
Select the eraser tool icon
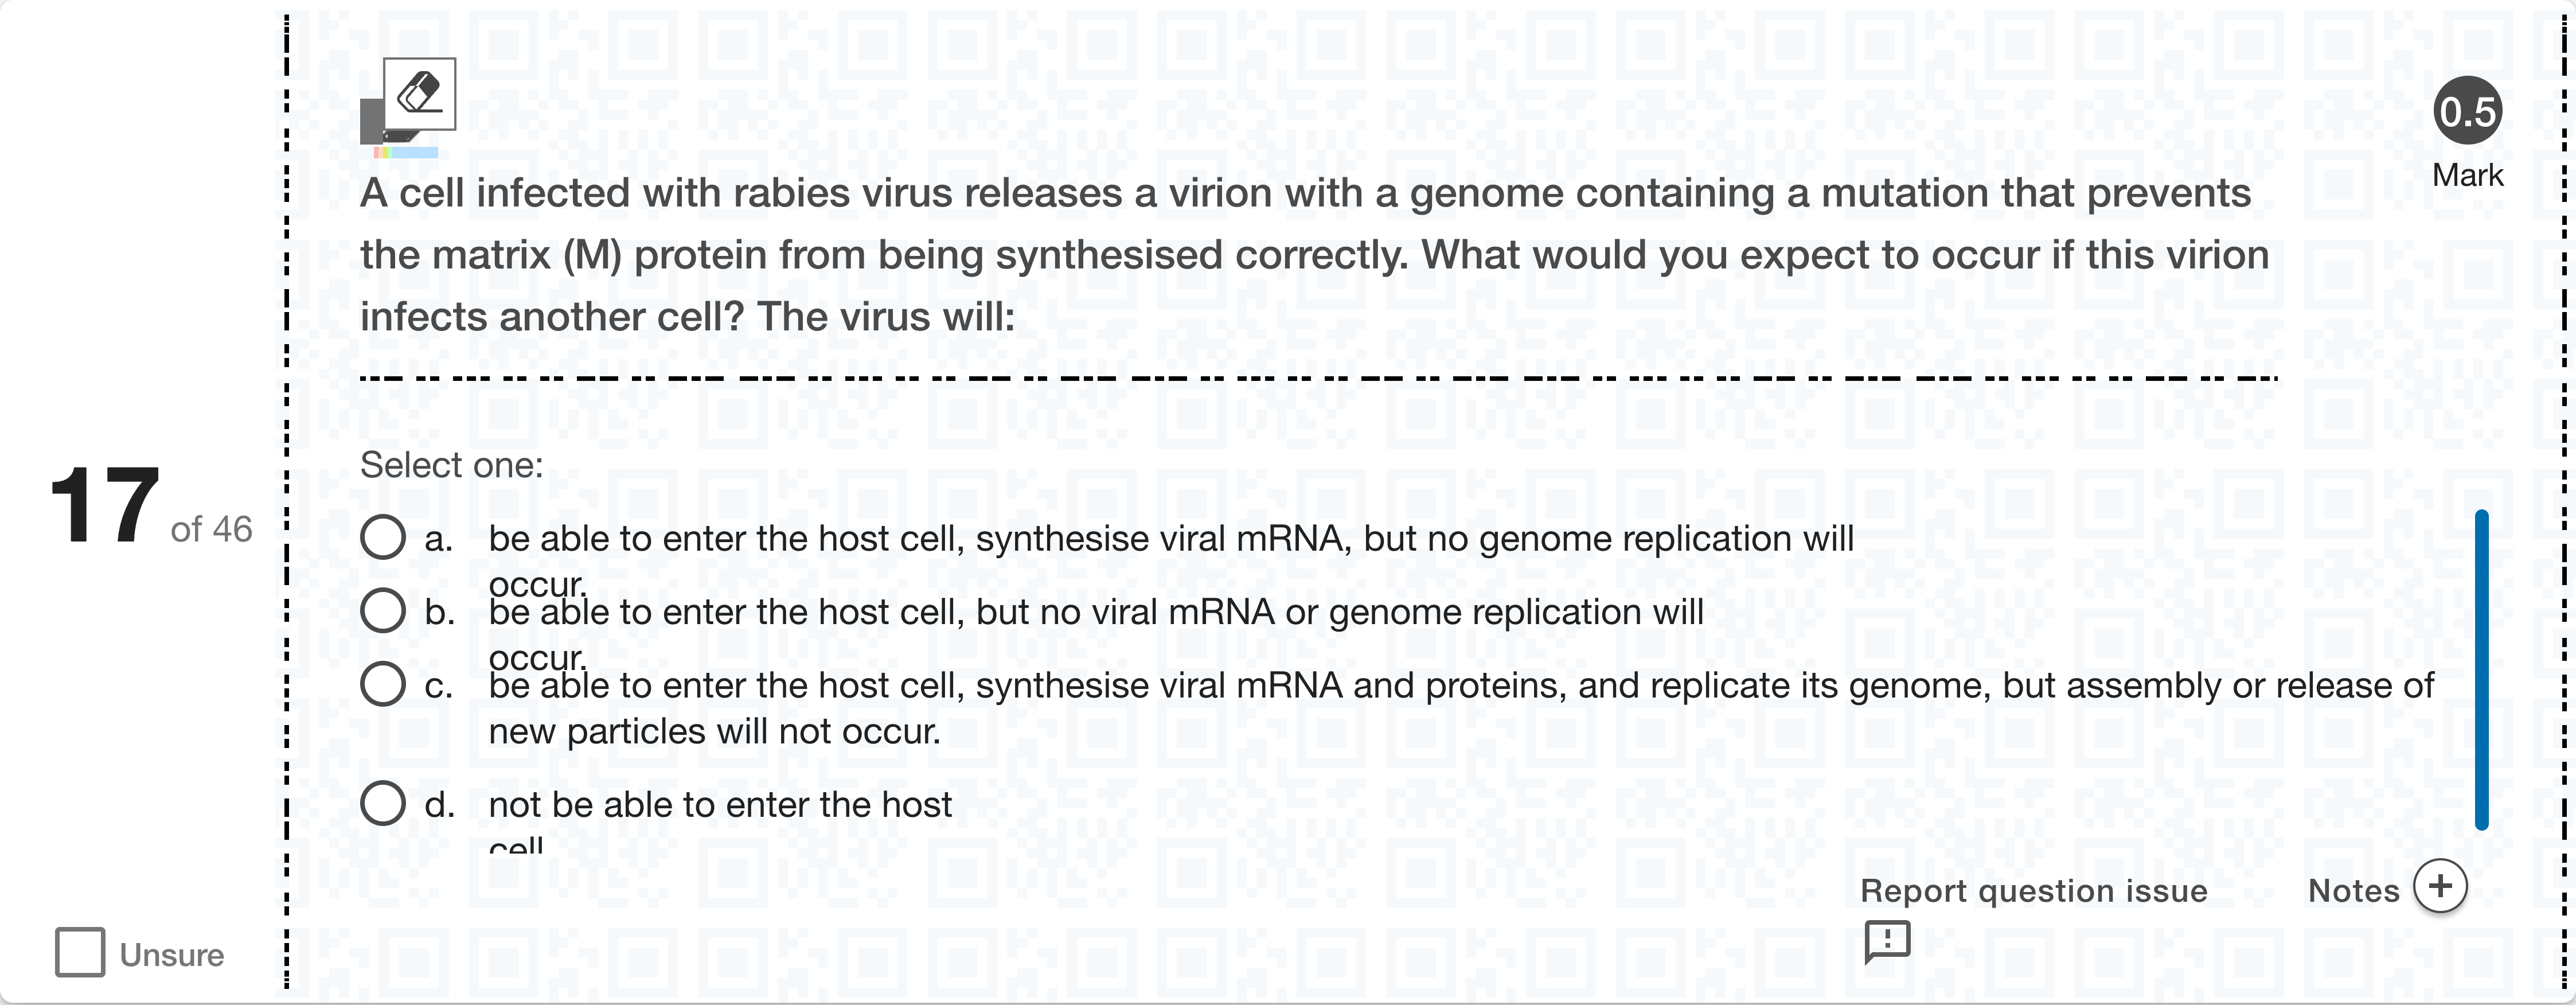pyautogui.click(x=419, y=94)
